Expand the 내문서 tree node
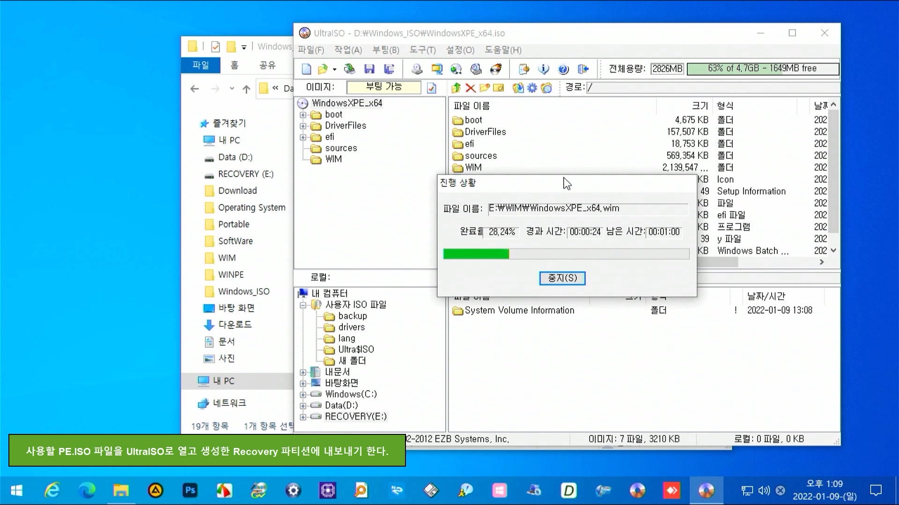The width and height of the screenshot is (899, 505). 303,372
